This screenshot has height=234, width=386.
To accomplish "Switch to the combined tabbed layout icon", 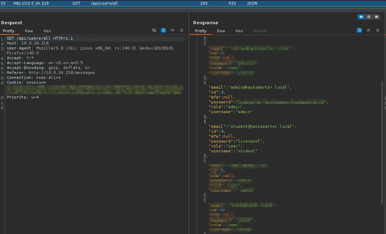I will click(376, 17).
